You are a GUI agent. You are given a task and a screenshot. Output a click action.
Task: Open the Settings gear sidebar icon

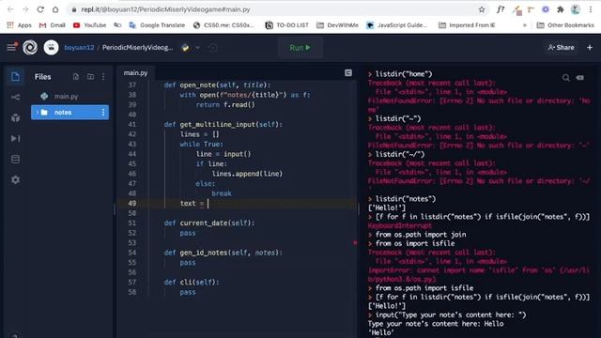point(15,179)
